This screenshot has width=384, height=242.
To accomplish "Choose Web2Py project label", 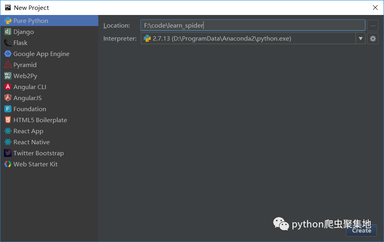I will tap(25, 76).
